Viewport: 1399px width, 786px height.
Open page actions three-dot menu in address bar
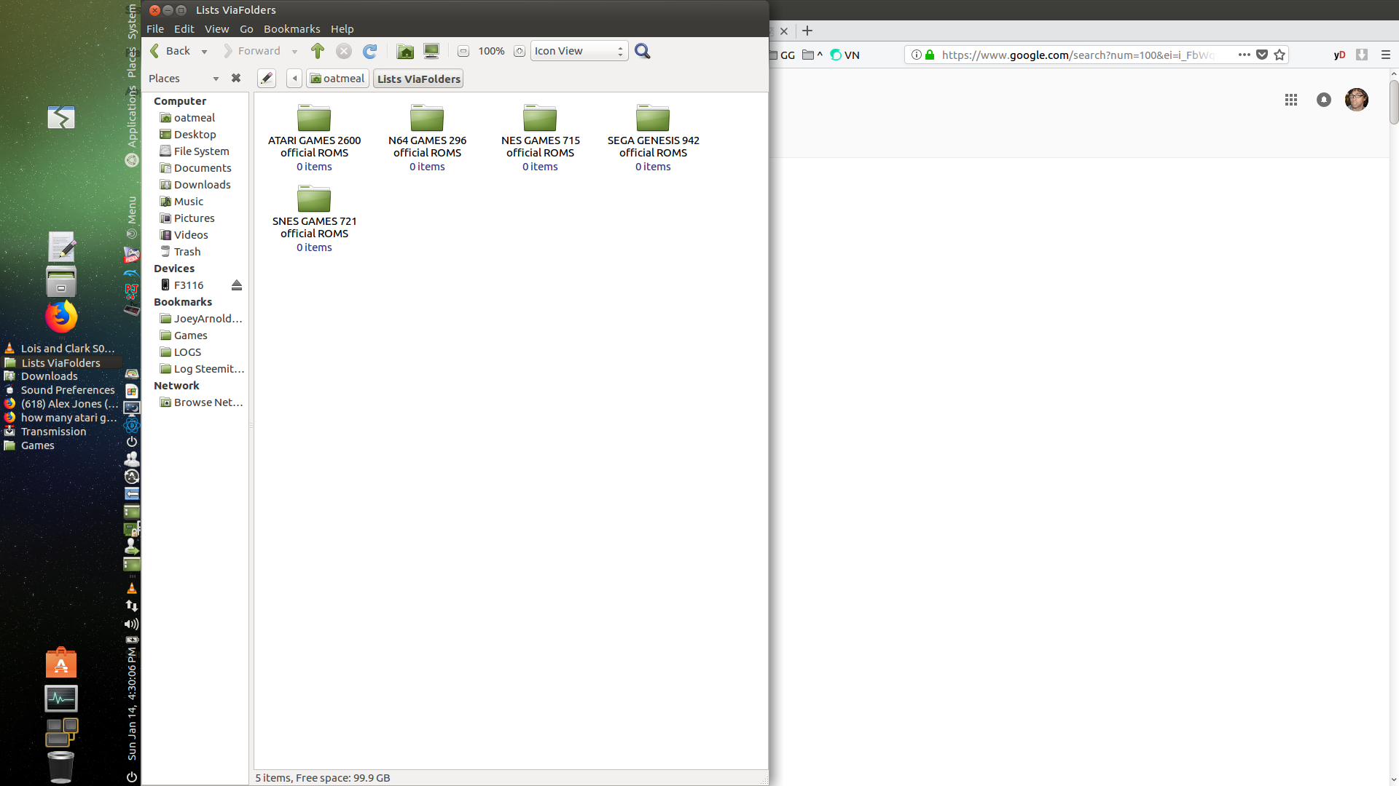coord(1245,55)
